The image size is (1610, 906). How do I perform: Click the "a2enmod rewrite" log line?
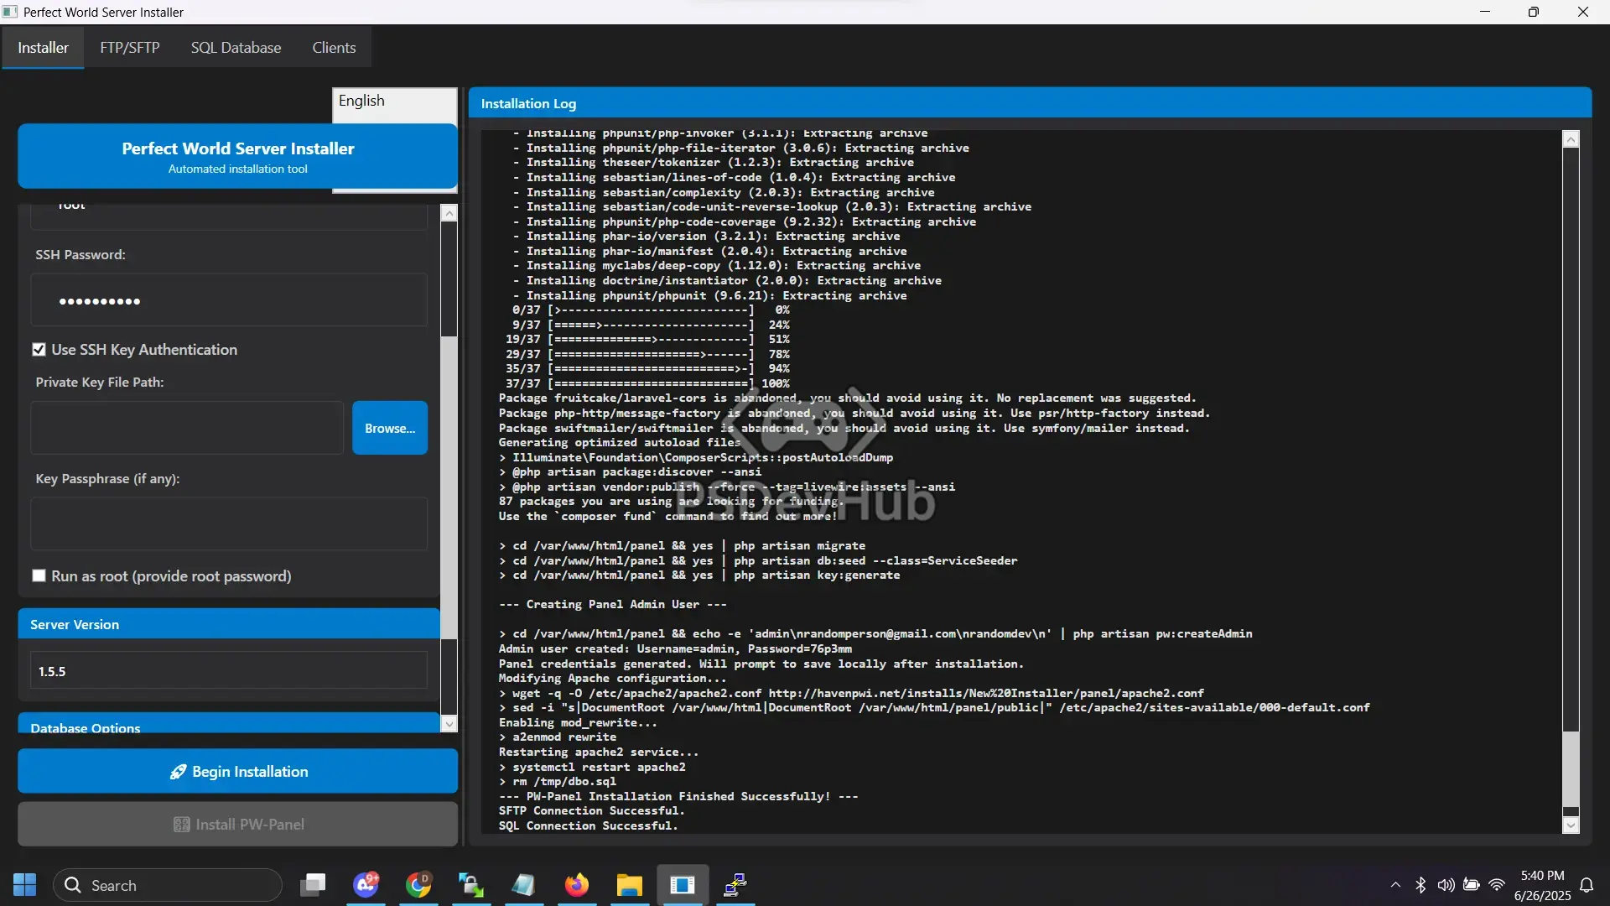tap(557, 737)
